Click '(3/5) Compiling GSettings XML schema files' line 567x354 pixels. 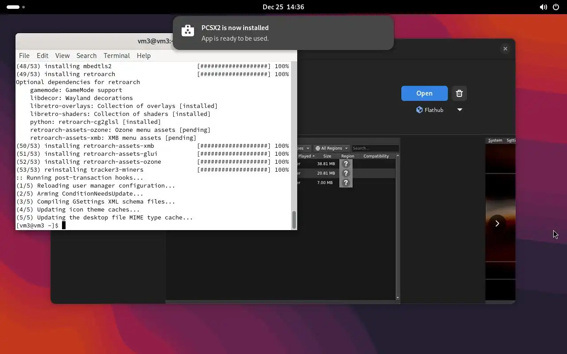(x=96, y=201)
